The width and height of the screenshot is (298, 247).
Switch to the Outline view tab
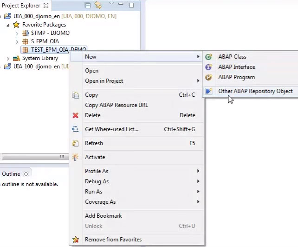pos(11,174)
